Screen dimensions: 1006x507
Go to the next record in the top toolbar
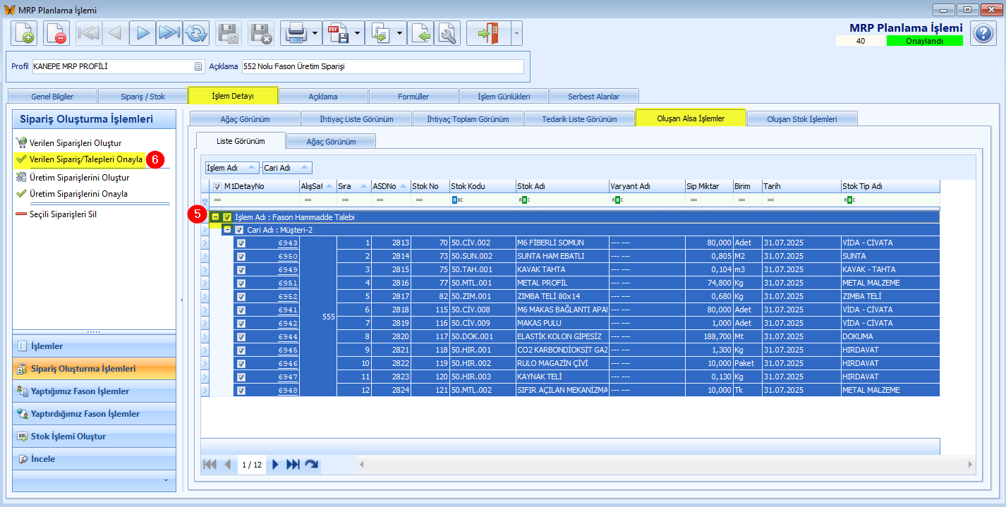143,33
